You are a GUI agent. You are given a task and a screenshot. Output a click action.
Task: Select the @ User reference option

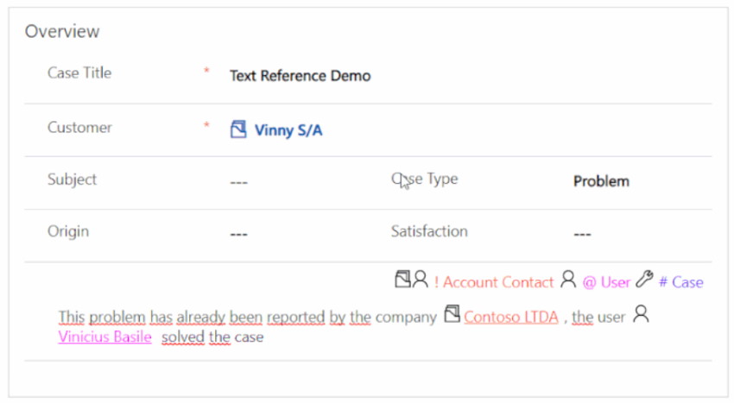[606, 282]
